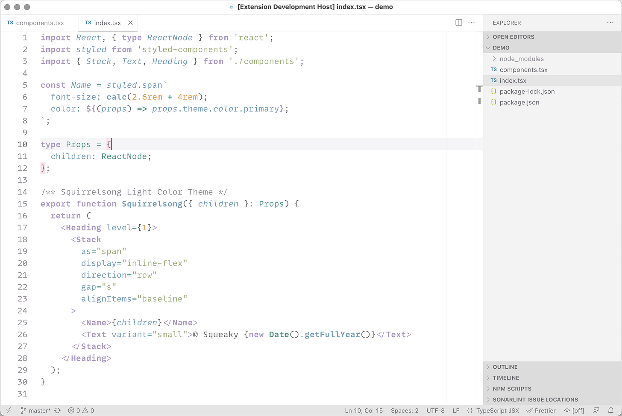Click 'props.theme.color.primary' on line 7
Viewport: 622px width, 416px height.
(x=216, y=109)
